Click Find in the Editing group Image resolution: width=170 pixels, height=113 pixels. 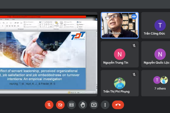click(80, 22)
